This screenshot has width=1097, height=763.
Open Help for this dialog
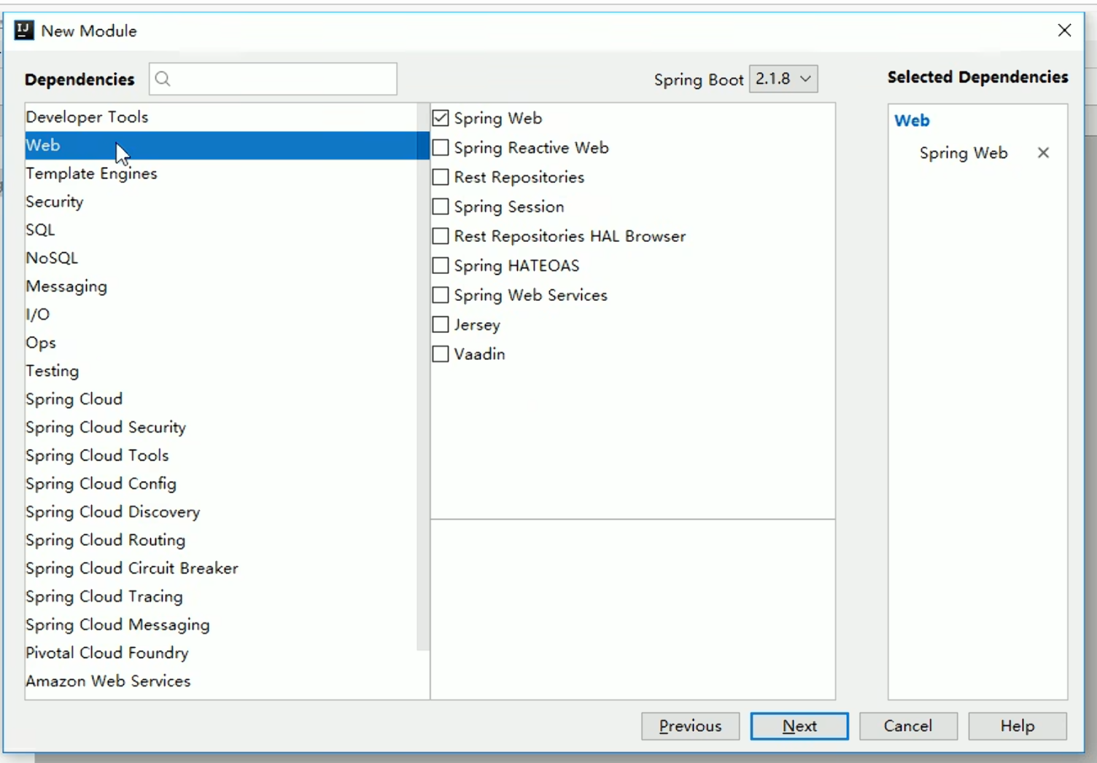pos(1017,726)
